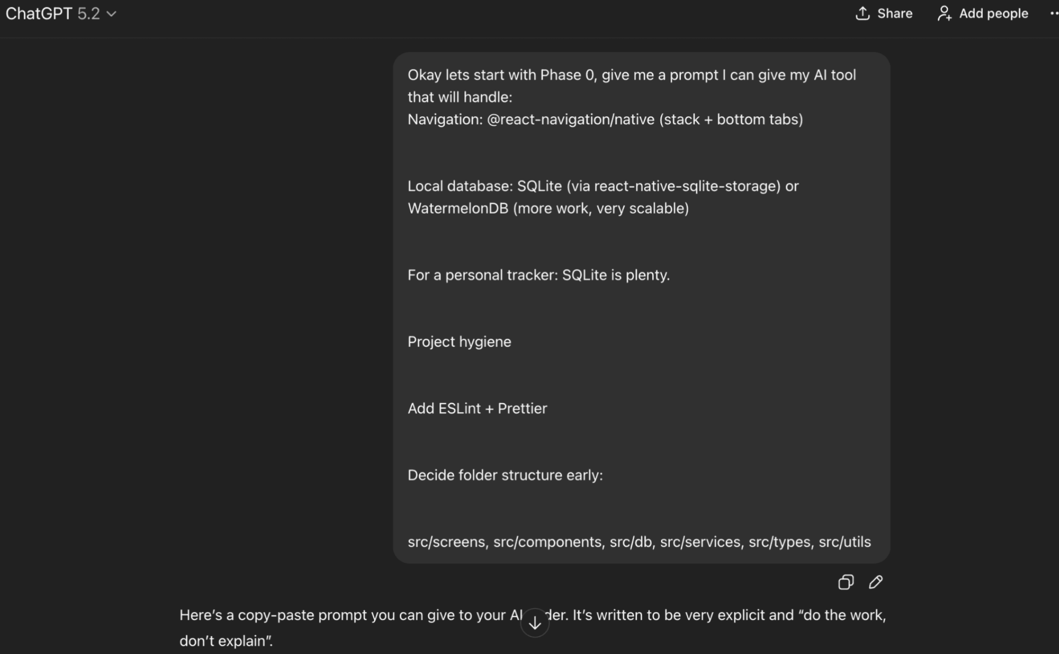Open the three-dot more options menu
Image resolution: width=1059 pixels, height=654 pixels.
(x=1054, y=14)
